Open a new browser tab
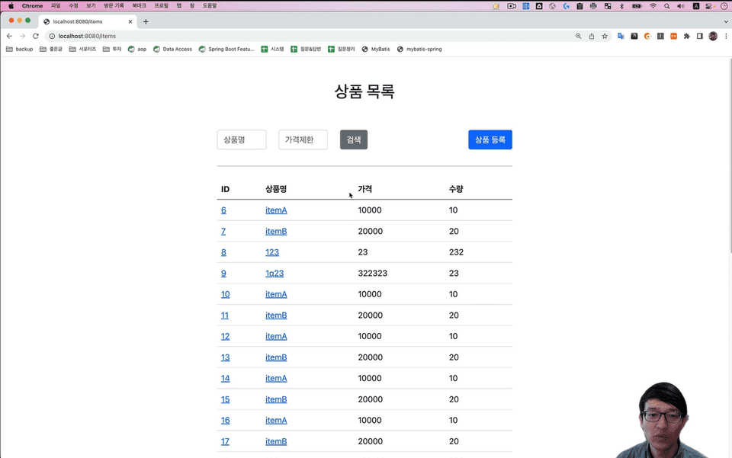Viewport: 732px width, 458px height. [x=146, y=21]
